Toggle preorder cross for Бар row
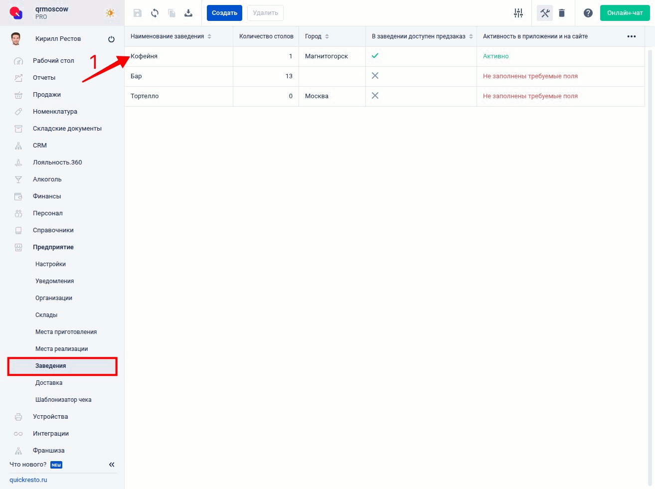The image size is (655, 489). coord(375,76)
